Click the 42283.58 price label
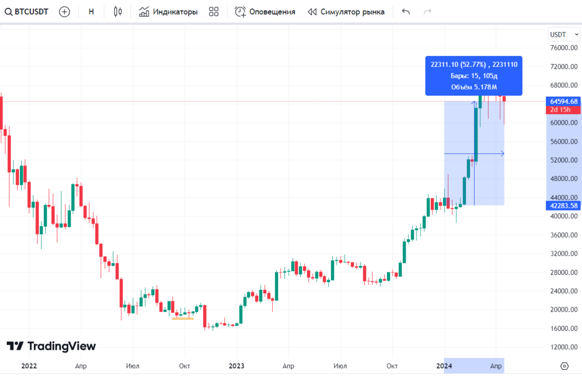This screenshot has height=376, width=582. [x=564, y=205]
